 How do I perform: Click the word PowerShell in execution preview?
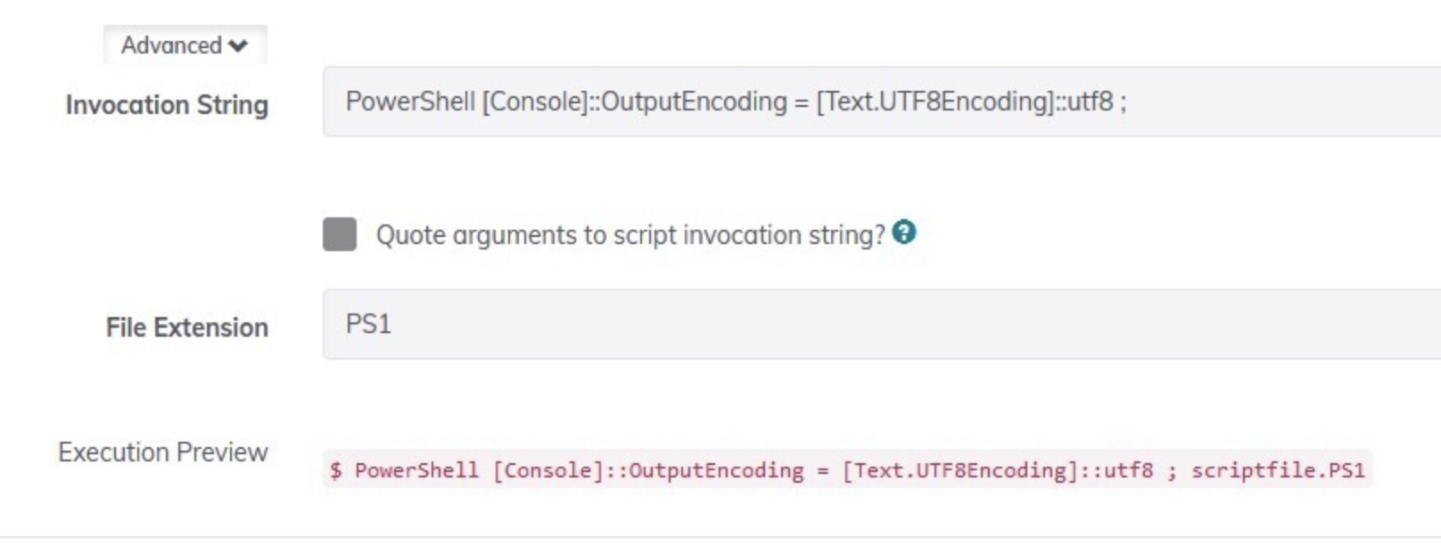point(416,470)
